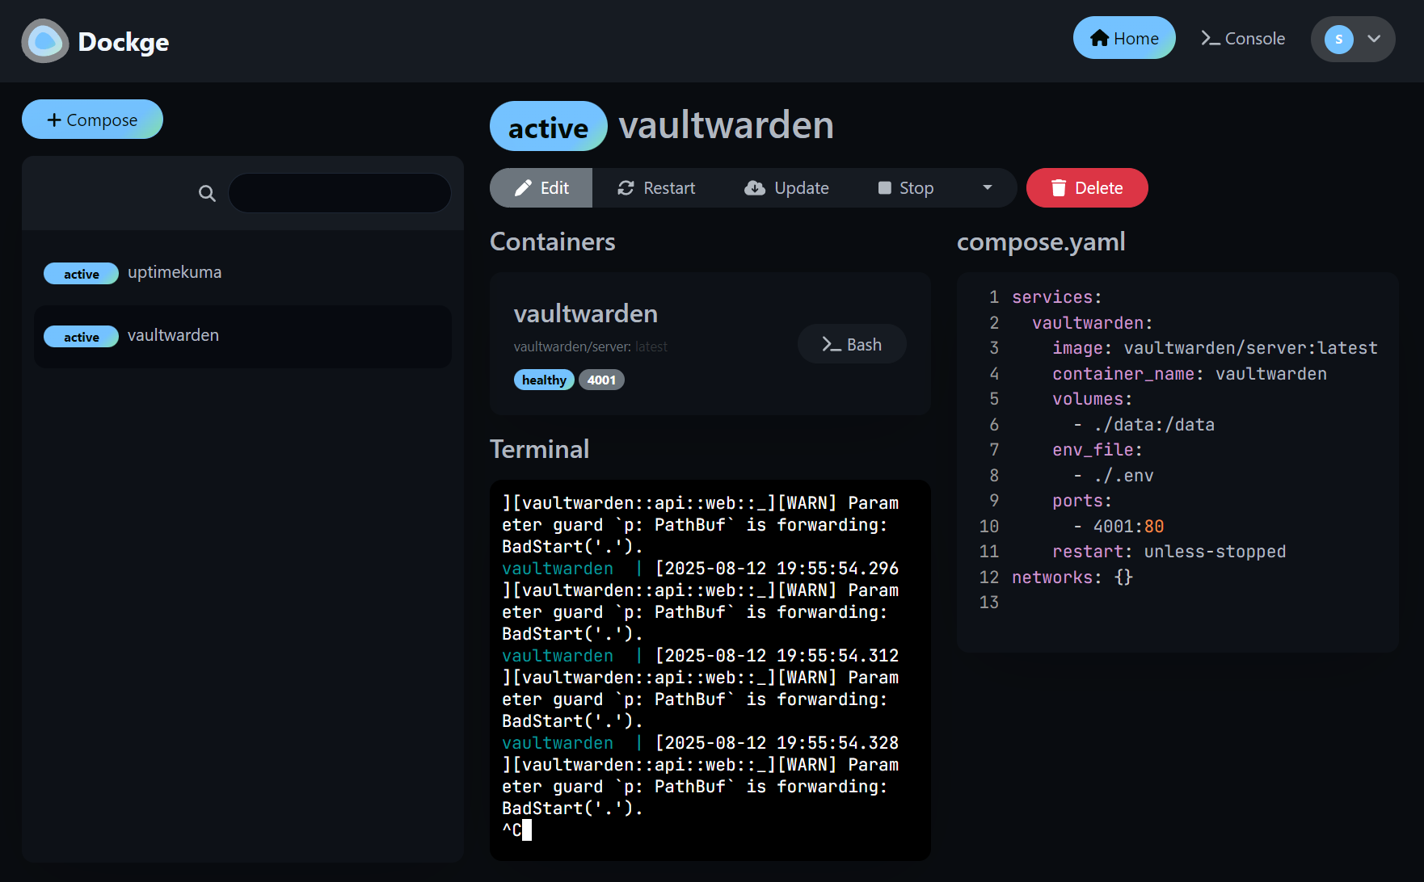
Task: Click the 'networks: {}' line
Action: pyautogui.click(x=1072, y=577)
